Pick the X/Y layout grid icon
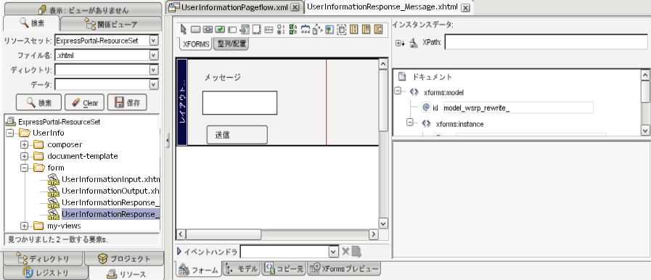The width and height of the screenshot is (651, 280). coord(353,30)
